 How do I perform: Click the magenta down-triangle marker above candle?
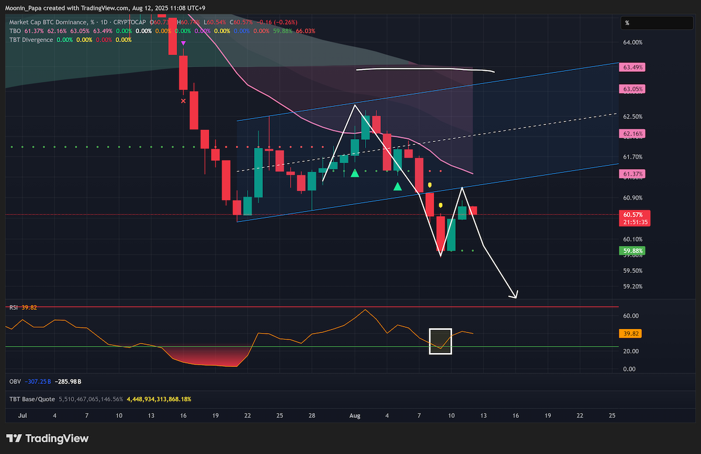[x=184, y=43]
